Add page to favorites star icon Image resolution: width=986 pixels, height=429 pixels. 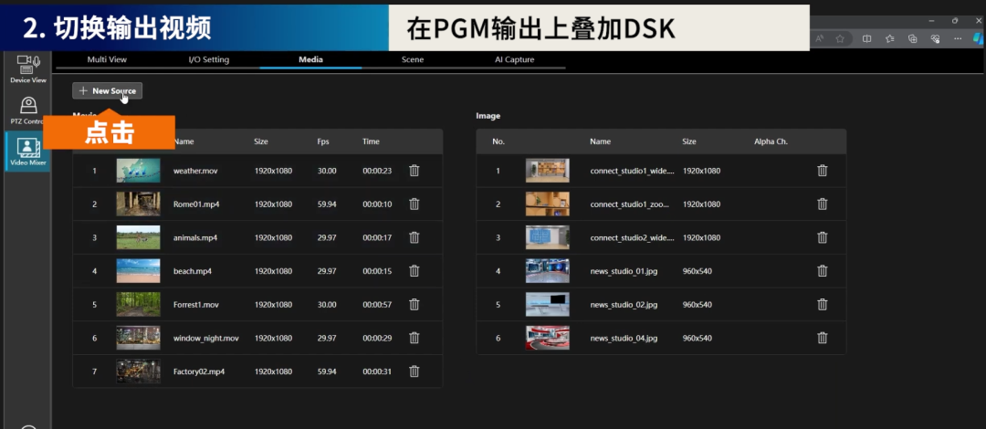pyautogui.click(x=840, y=38)
